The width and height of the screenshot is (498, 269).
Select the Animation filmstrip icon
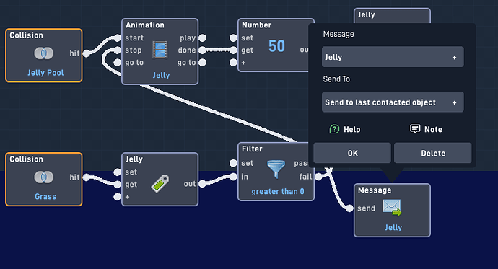pos(160,50)
